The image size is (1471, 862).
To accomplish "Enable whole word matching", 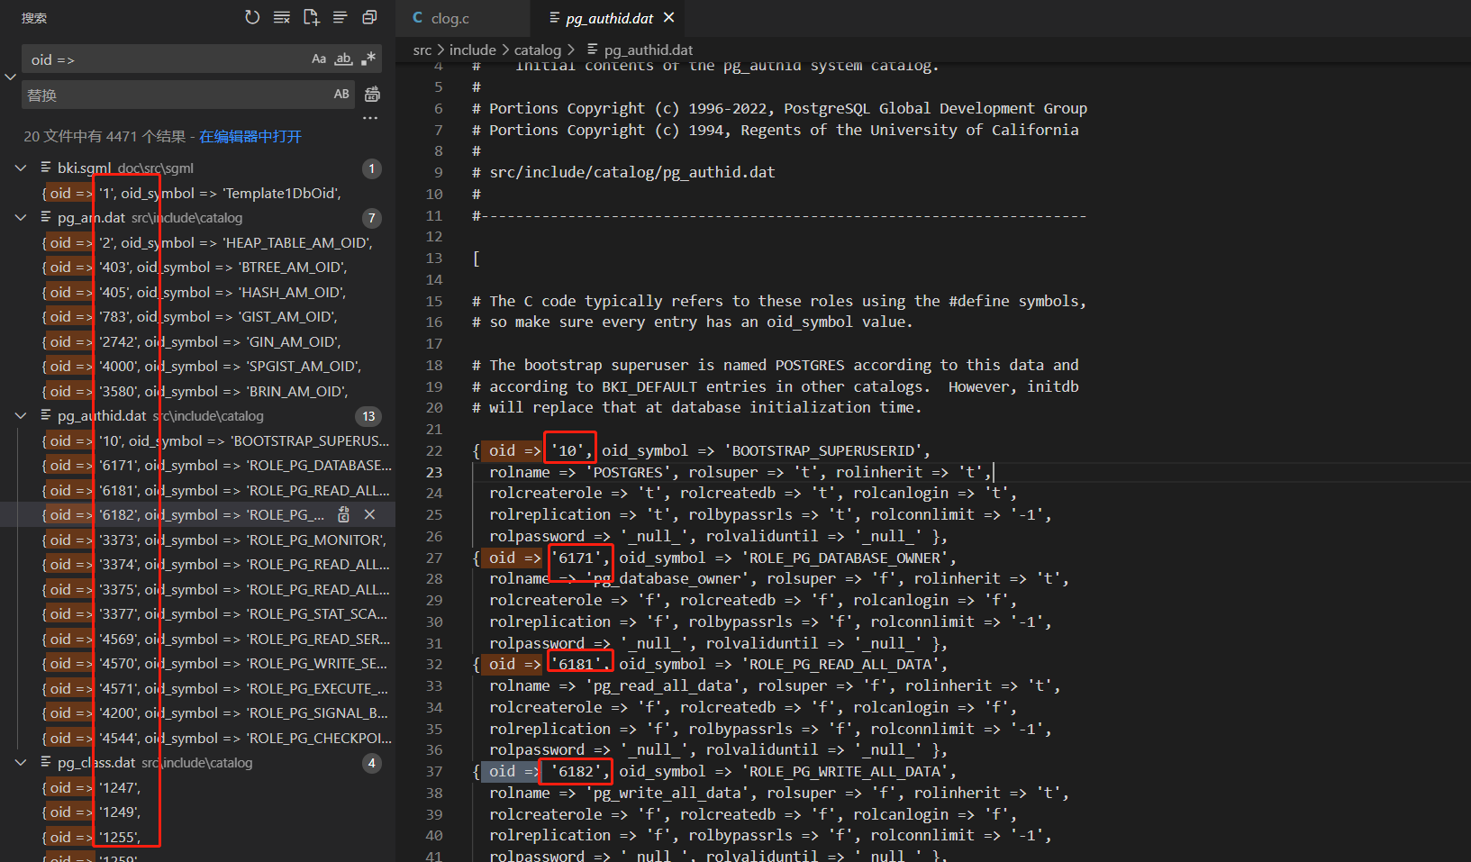I will [343, 59].
